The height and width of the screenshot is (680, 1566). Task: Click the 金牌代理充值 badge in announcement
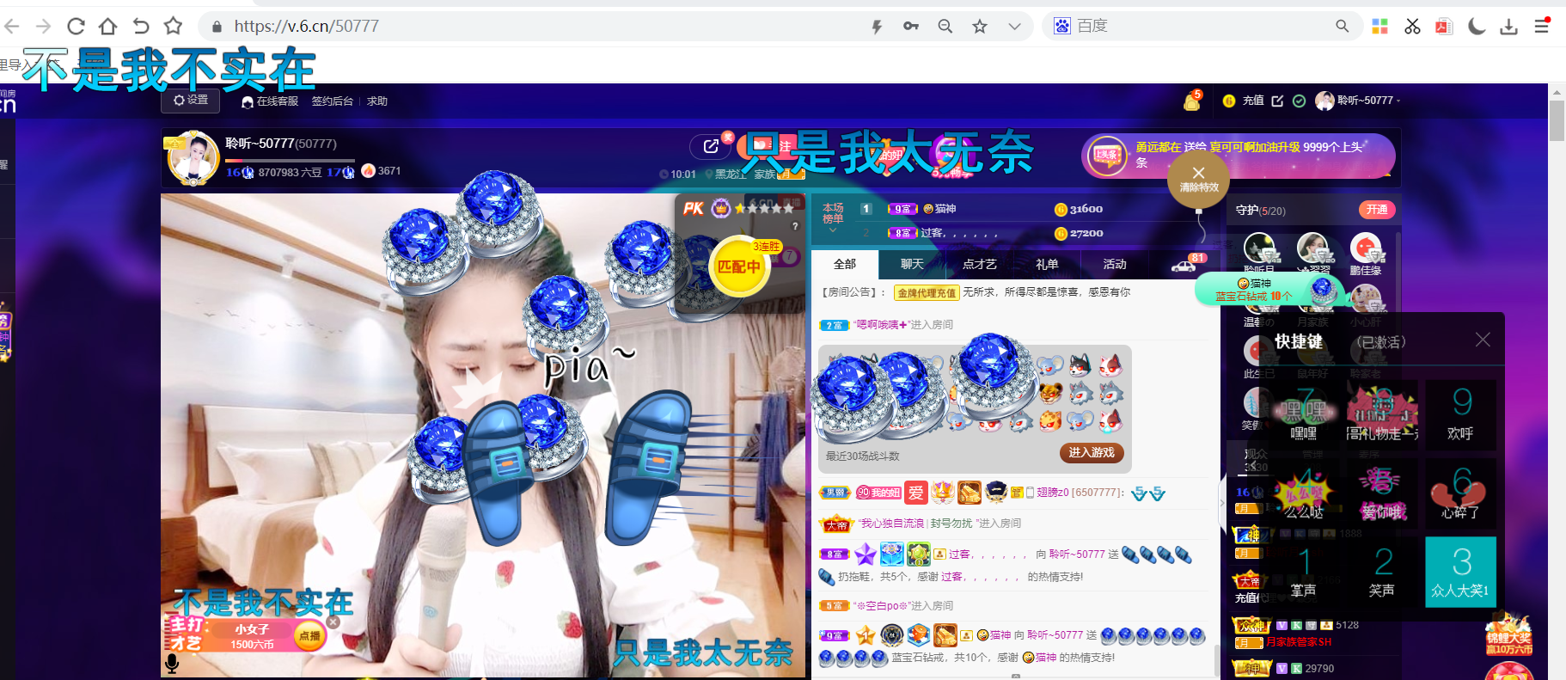[x=927, y=292]
